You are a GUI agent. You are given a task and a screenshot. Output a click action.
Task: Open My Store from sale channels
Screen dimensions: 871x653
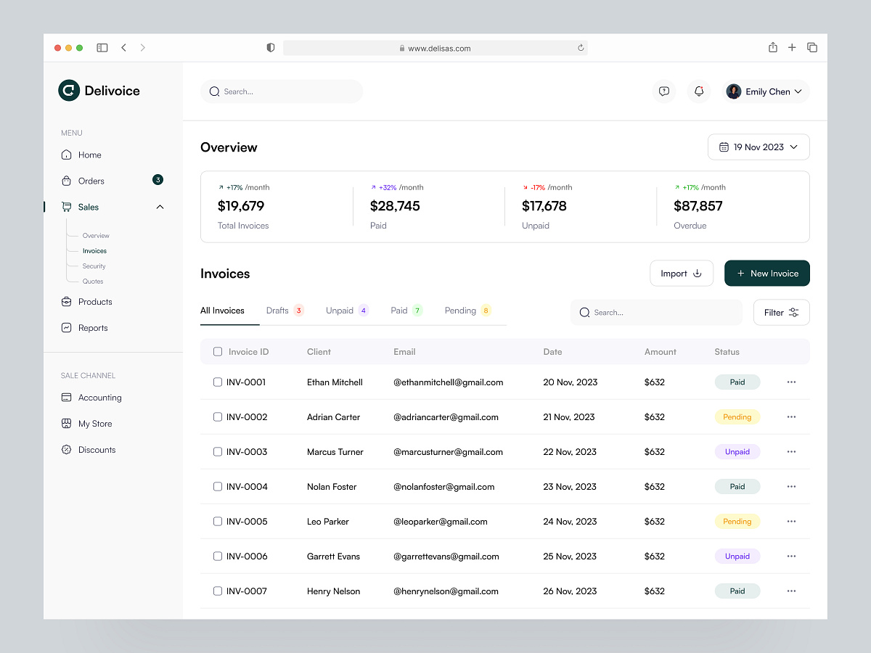click(x=94, y=423)
